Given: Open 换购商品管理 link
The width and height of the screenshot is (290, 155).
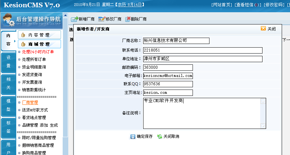Looking at the screenshot, I should pos(34,153).
